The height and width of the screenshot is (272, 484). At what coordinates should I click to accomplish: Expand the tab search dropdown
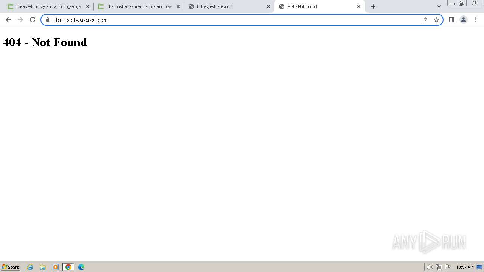coord(439,6)
